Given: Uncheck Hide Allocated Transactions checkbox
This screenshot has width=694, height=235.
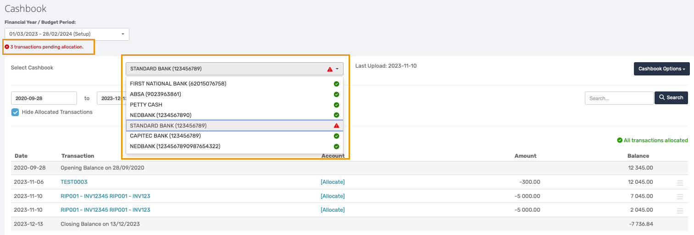Looking at the screenshot, I should (x=15, y=112).
